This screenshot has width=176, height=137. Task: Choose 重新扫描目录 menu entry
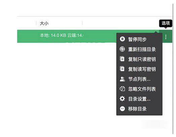[x=142, y=49]
